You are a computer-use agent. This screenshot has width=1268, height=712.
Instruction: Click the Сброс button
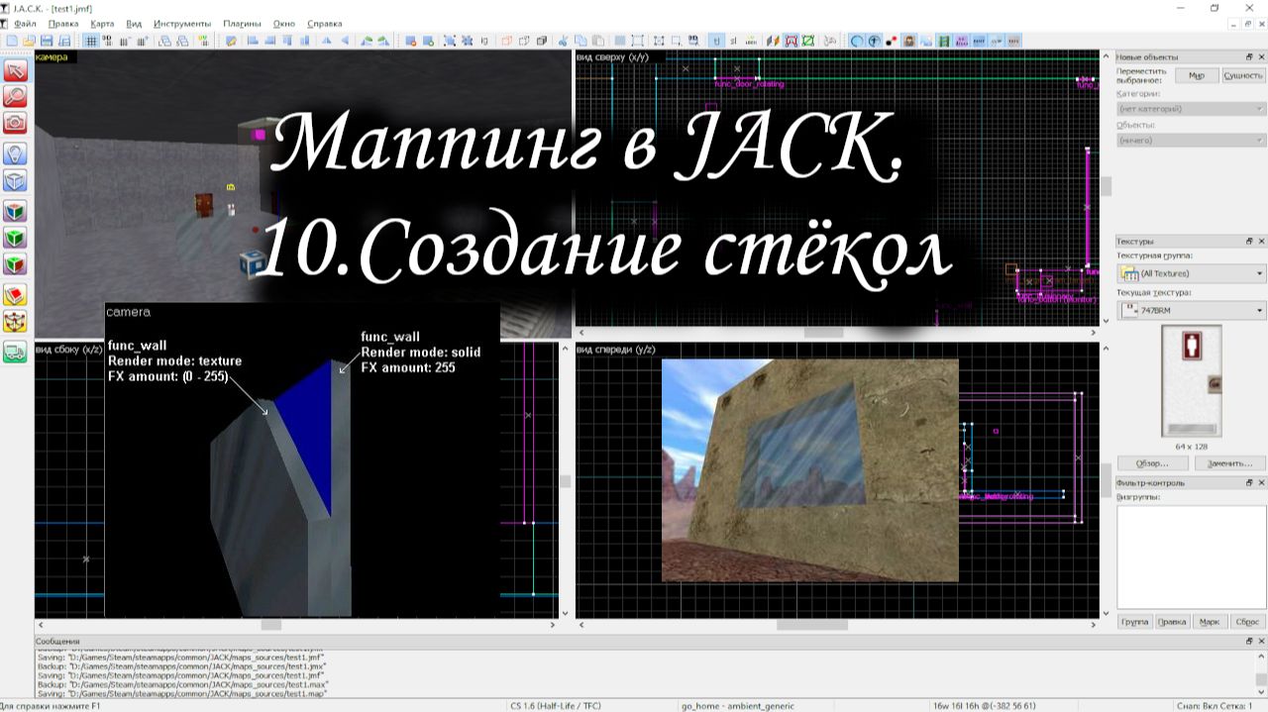[1247, 622]
